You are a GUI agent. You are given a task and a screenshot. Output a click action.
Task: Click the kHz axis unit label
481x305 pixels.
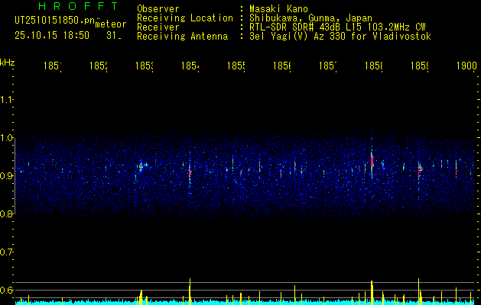(8, 62)
